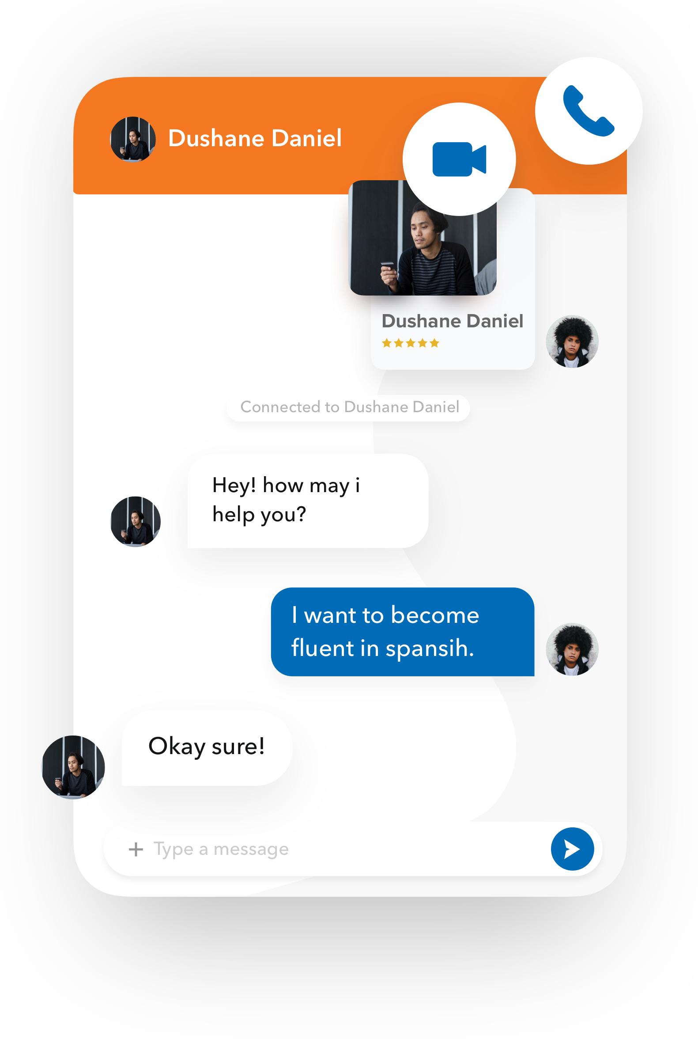Click the Connected to Dushane Daniel notice

[x=349, y=406]
